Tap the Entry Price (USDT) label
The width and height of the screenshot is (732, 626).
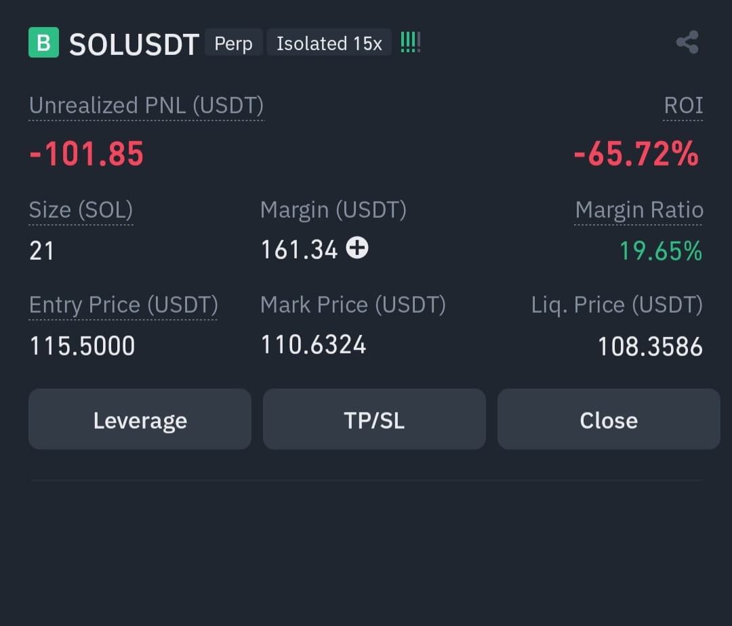tap(123, 305)
